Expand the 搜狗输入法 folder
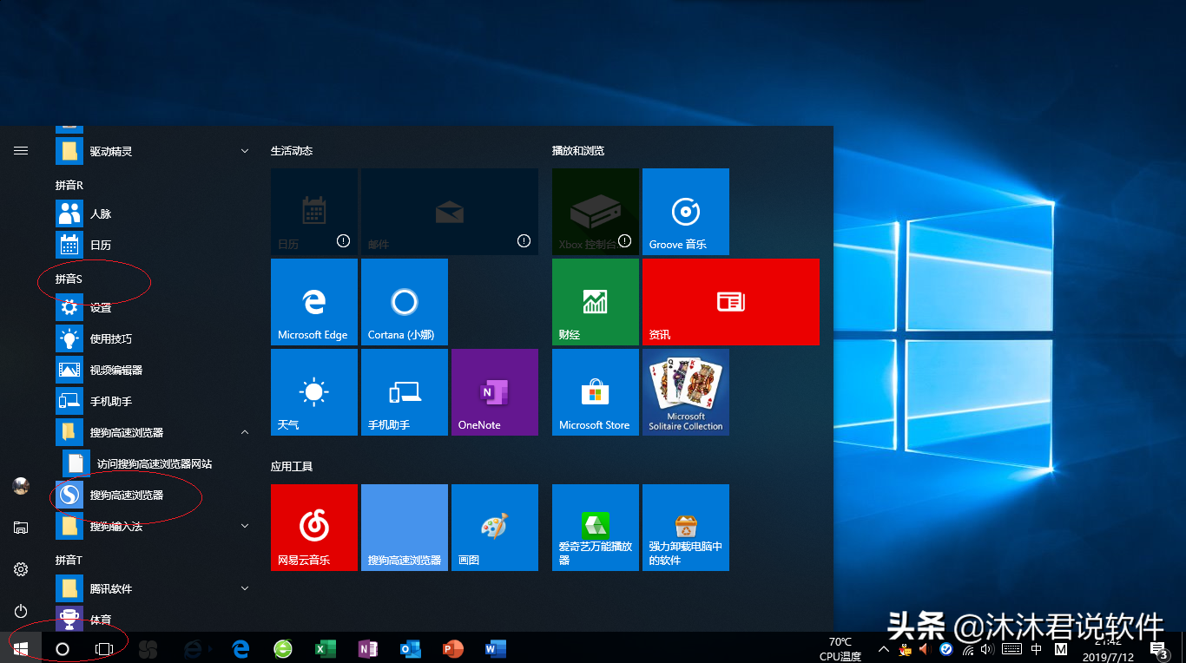 tap(153, 526)
